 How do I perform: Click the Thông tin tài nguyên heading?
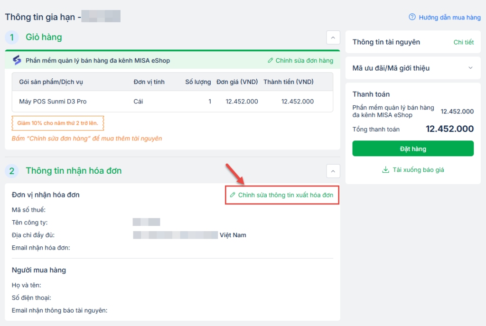(x=386, y=42)
